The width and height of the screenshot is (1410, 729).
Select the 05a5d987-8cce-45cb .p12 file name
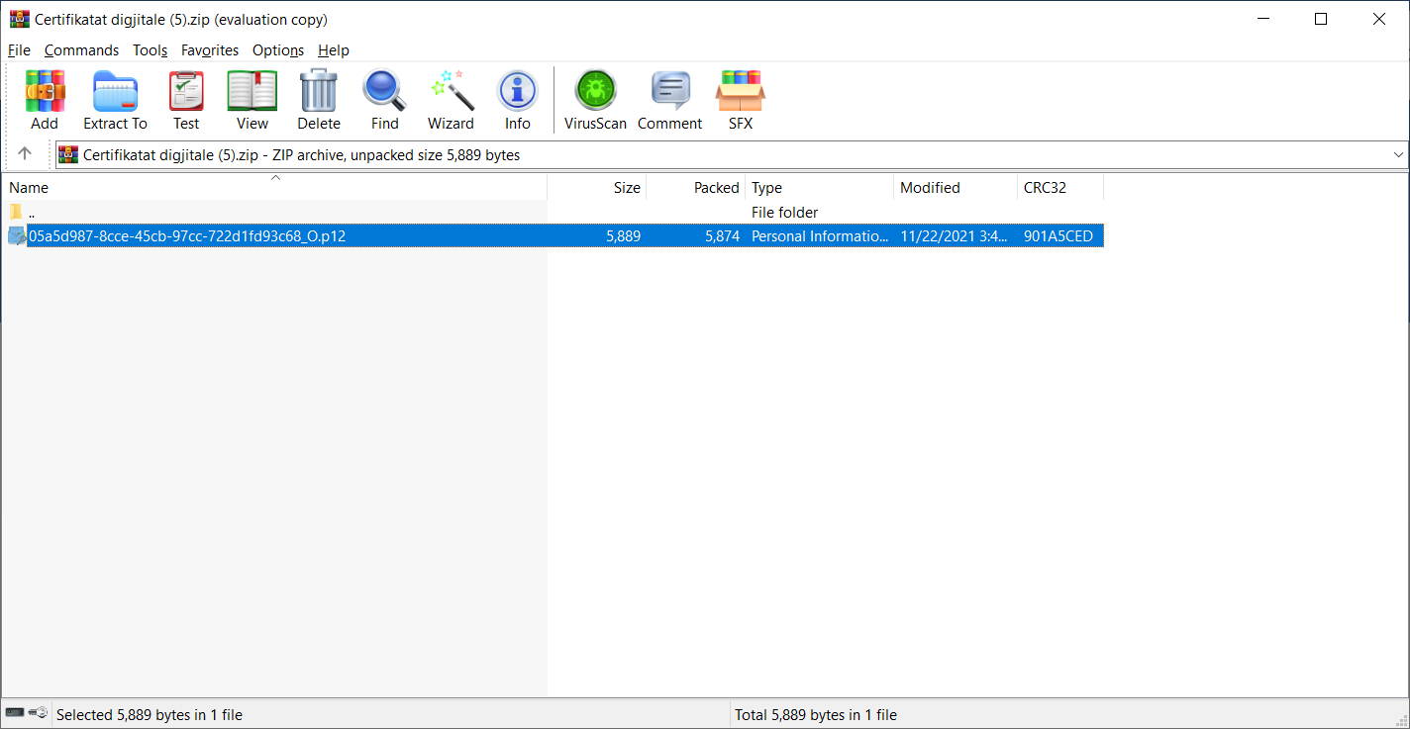point(187,236)
